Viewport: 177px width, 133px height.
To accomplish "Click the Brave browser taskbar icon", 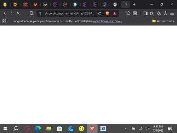I will click(x=92, y=129).
